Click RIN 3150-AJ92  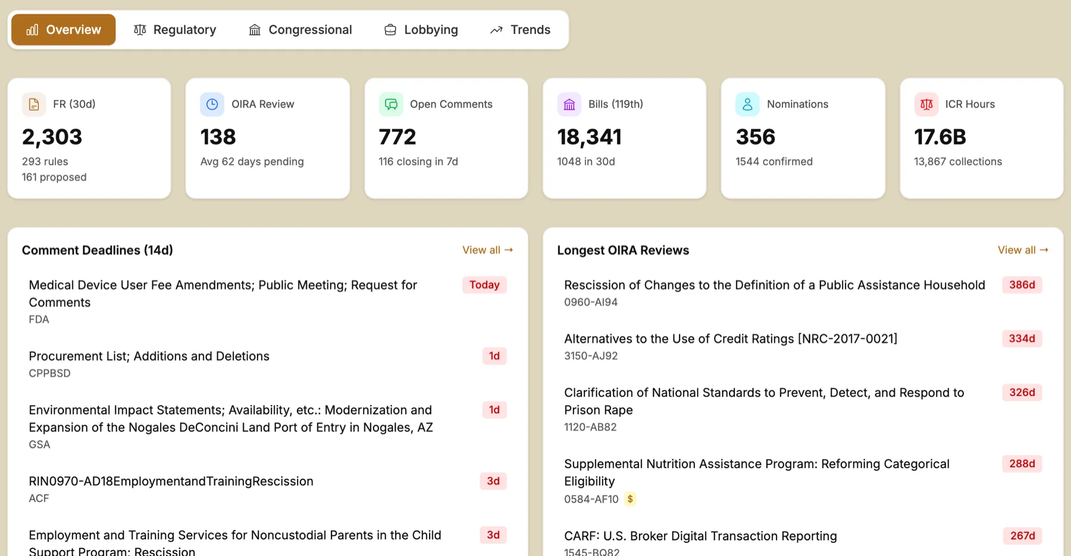[591, 356]
